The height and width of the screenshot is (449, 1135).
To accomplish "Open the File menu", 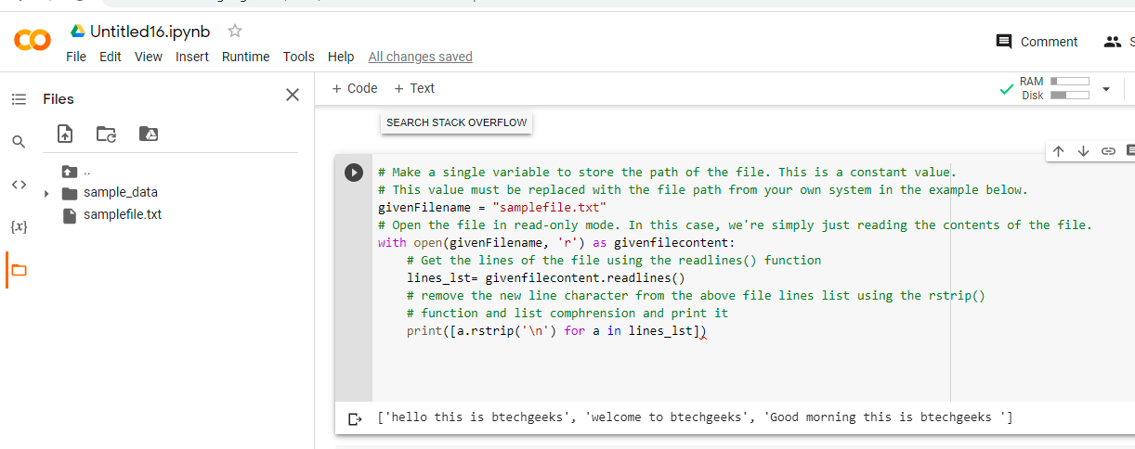I will click(76, 57).
